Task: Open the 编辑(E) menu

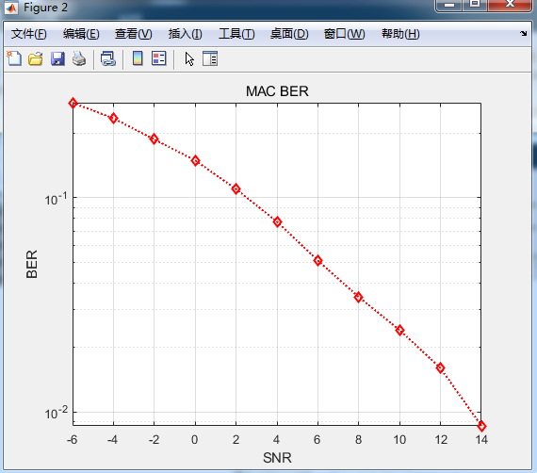Action: click(x=81, y=34)
